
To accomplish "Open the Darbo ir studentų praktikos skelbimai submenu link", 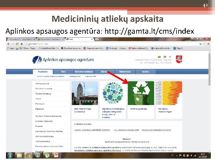I will point(50,76).
